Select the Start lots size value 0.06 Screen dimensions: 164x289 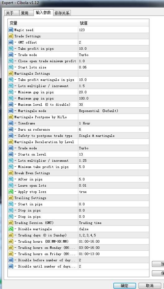[x=113, y=67]
